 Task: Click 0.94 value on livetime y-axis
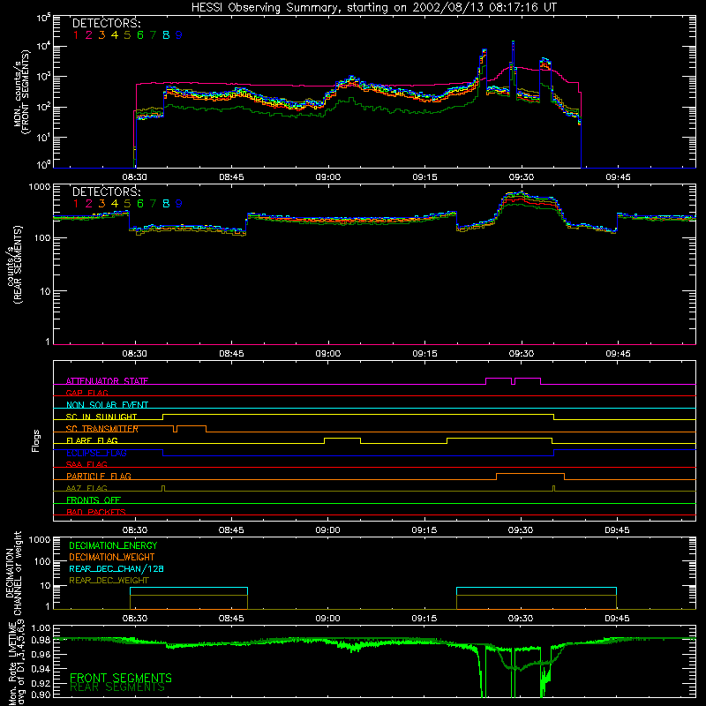(x=41, y=668)
